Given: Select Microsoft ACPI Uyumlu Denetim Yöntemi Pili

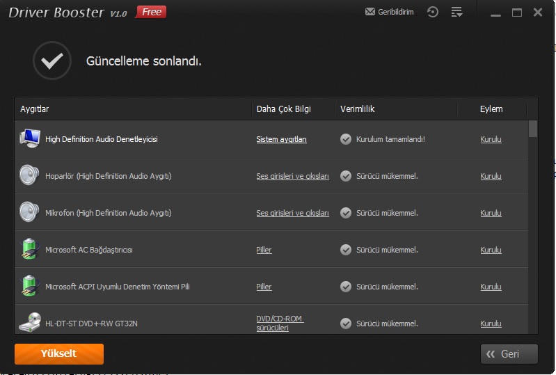Looking at the screenshot, I should (x=118, y=287).
